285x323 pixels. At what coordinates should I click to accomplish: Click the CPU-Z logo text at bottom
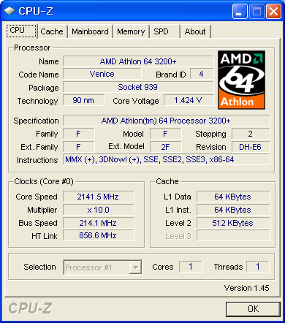[31, 308]
